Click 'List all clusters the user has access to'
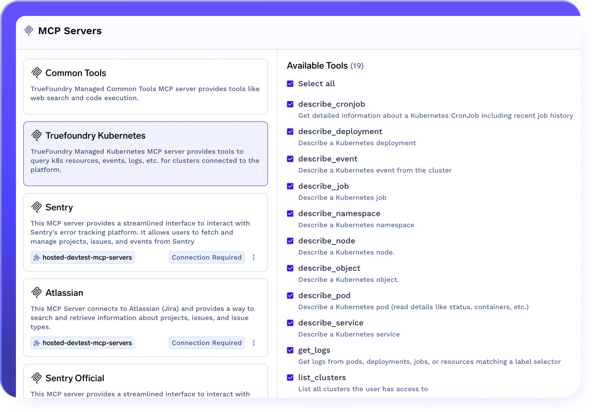Viewport: 592px width, 412px height. click(x=363, y=389)
